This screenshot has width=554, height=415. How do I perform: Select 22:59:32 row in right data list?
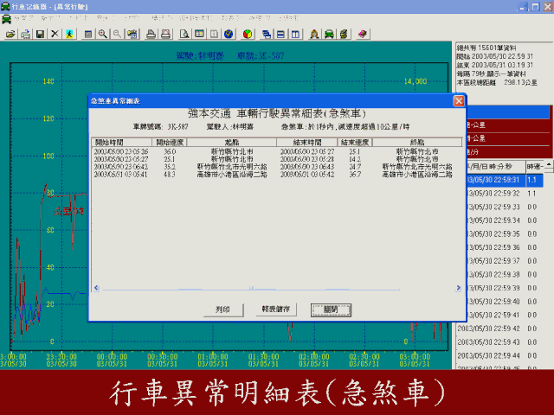505,194
